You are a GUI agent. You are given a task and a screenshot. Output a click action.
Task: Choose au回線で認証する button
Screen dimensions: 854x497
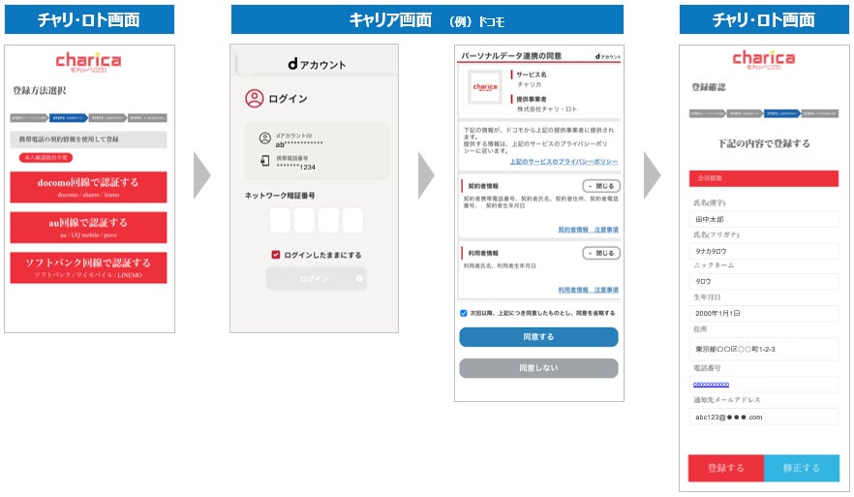tap(88, 228)
